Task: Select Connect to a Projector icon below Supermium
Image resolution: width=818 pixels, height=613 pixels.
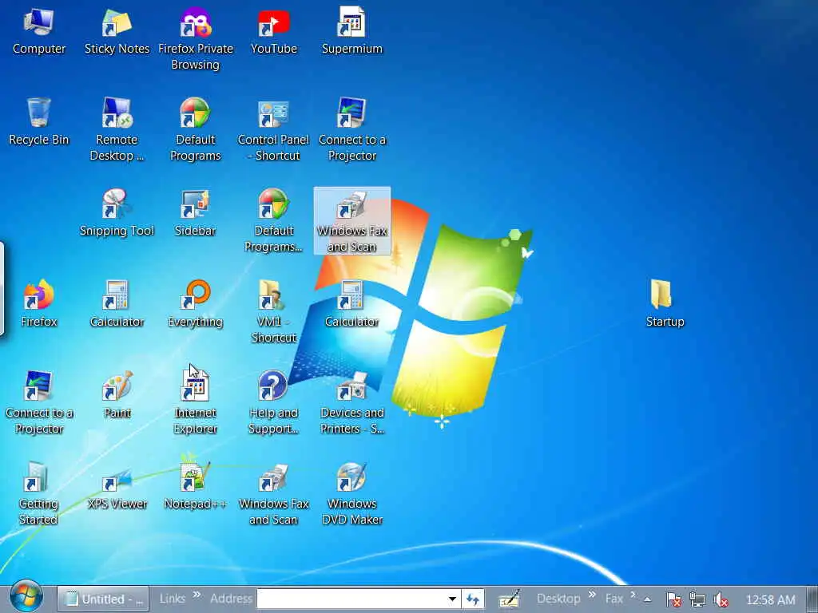Action: tap(351, 130)
